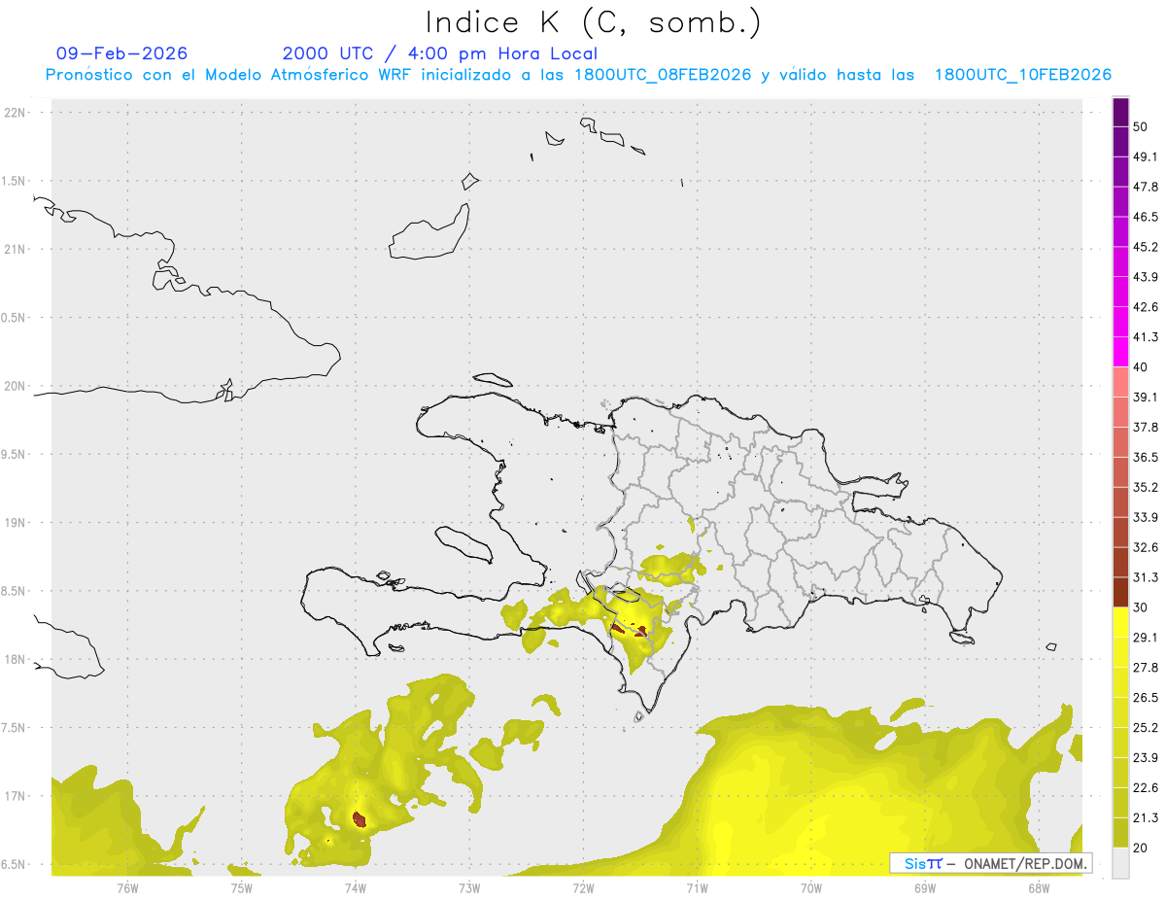This screenshot has width=1166, height=901.
Task: Click the colorbar value 21.3
Action: (x=1146, y=818)
